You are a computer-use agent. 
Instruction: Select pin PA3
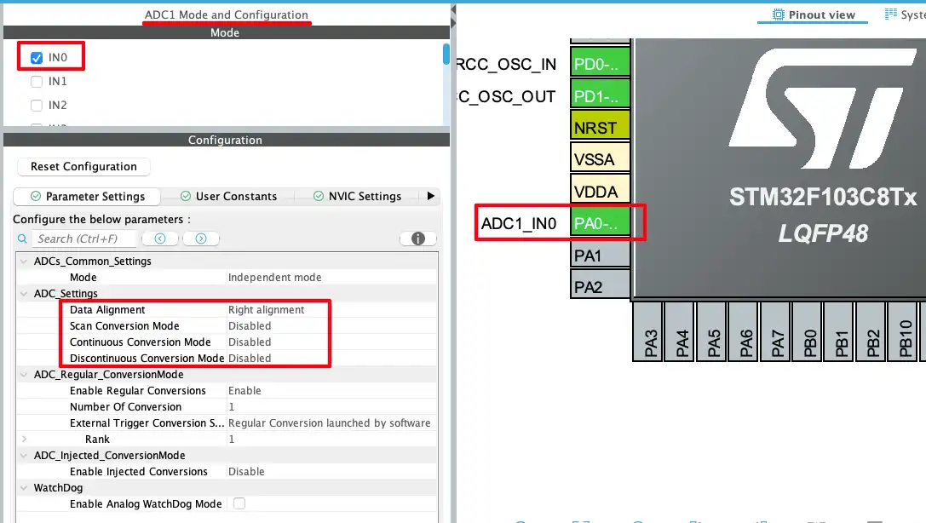pyautogui.click(x=647, y=331)
